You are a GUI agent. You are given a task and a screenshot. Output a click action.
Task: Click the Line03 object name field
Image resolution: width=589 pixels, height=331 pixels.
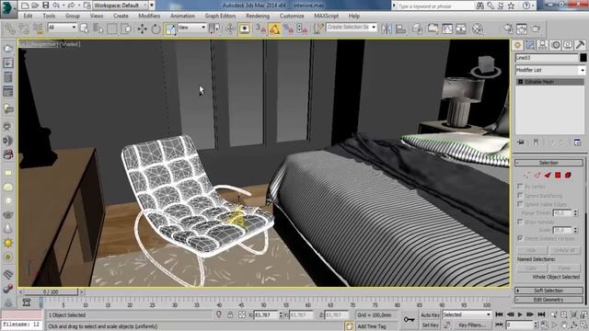click(547, 58)
